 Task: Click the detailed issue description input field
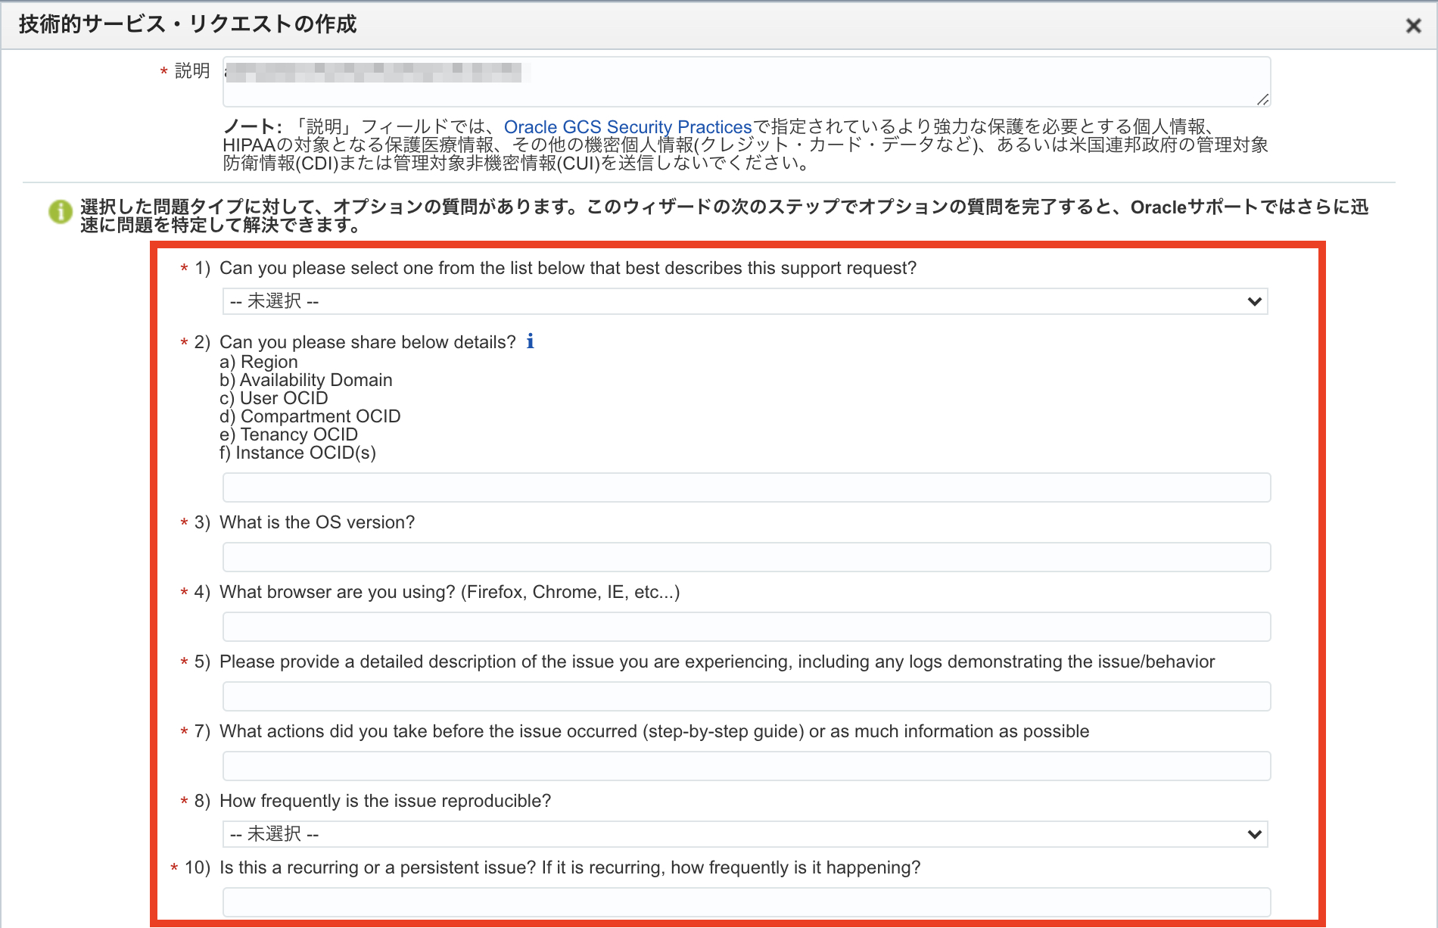[x=745, y=696]
